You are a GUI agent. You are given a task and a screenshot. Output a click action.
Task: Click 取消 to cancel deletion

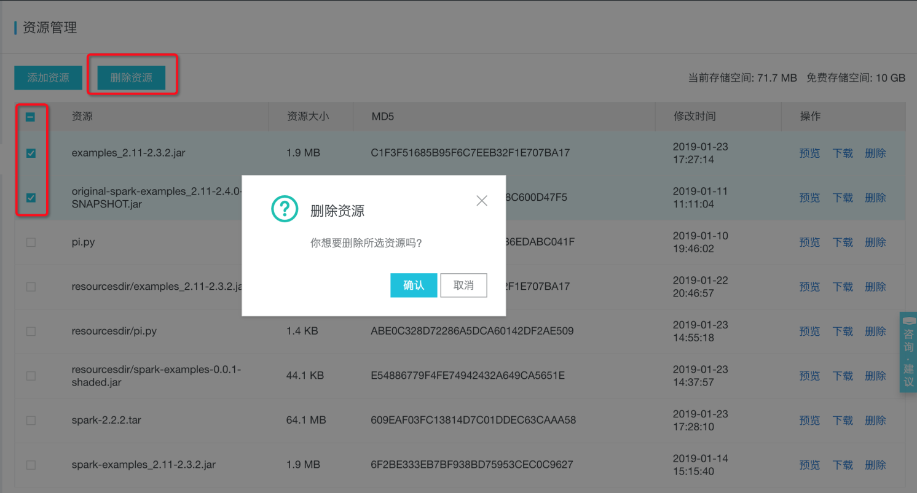[x=464, y=285]
